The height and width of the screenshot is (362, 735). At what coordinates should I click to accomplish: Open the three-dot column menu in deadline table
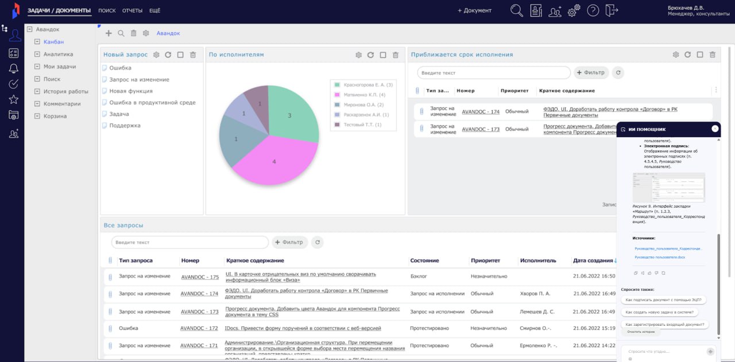pyautogui.click(x=715, y=91)
